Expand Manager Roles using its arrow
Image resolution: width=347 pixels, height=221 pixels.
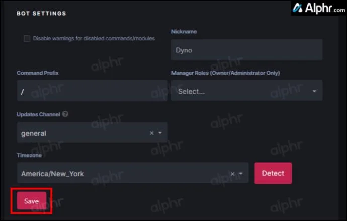pos(314,92)
